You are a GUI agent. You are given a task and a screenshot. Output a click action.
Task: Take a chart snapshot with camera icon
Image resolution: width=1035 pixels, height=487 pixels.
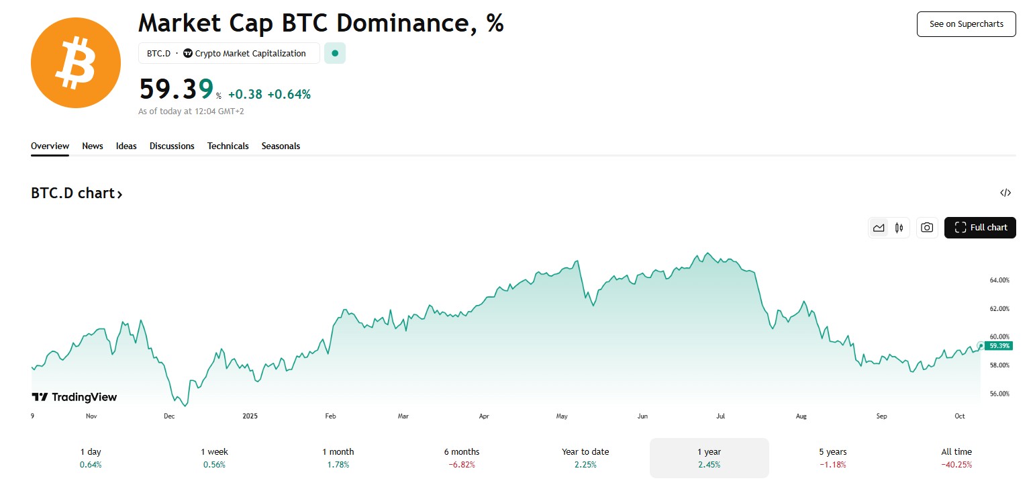point(927,228)
